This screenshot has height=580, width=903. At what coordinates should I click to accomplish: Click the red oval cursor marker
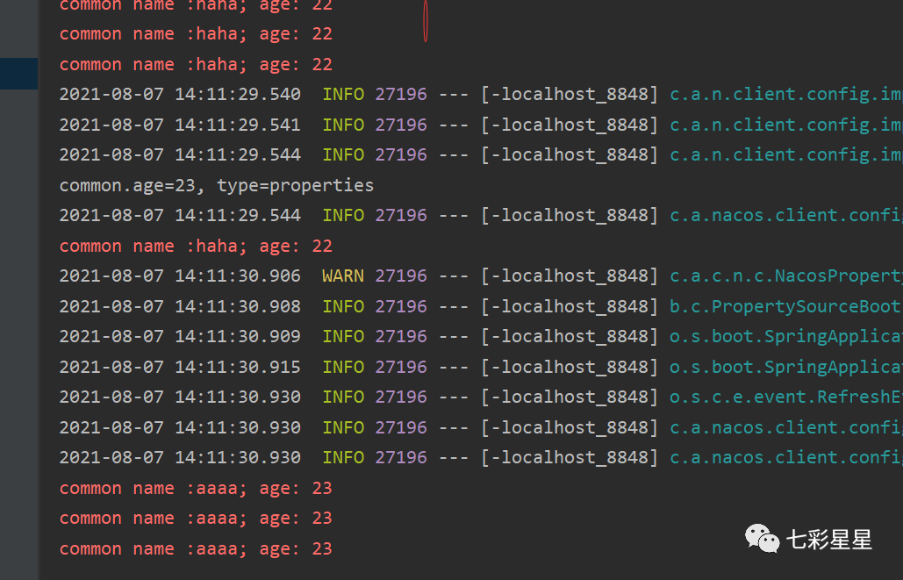[x=426, y=19]
